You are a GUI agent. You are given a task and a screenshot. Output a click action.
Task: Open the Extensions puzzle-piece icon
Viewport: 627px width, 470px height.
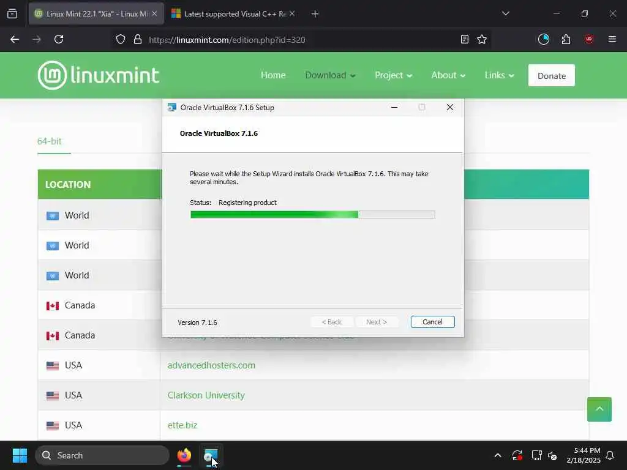(x=566, y=39)
